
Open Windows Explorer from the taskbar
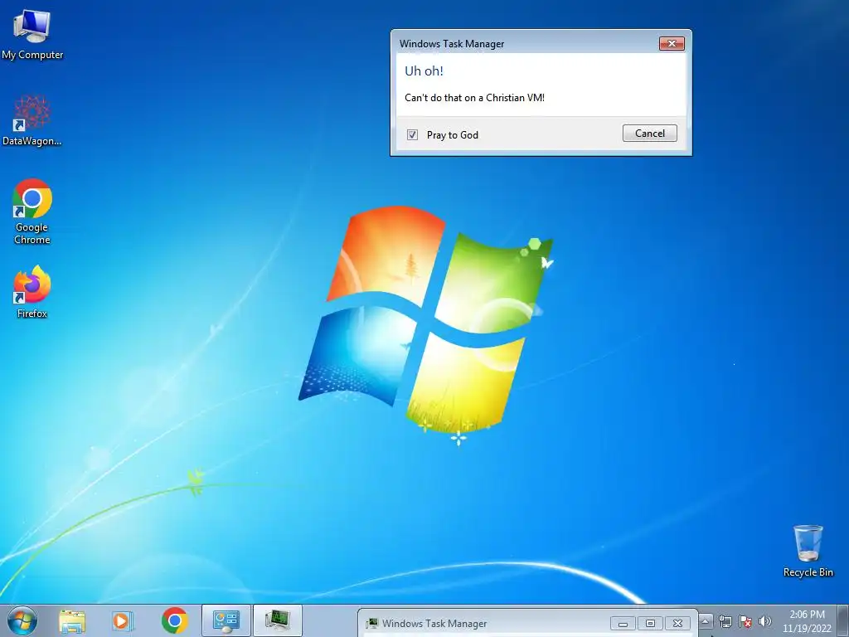72,621
